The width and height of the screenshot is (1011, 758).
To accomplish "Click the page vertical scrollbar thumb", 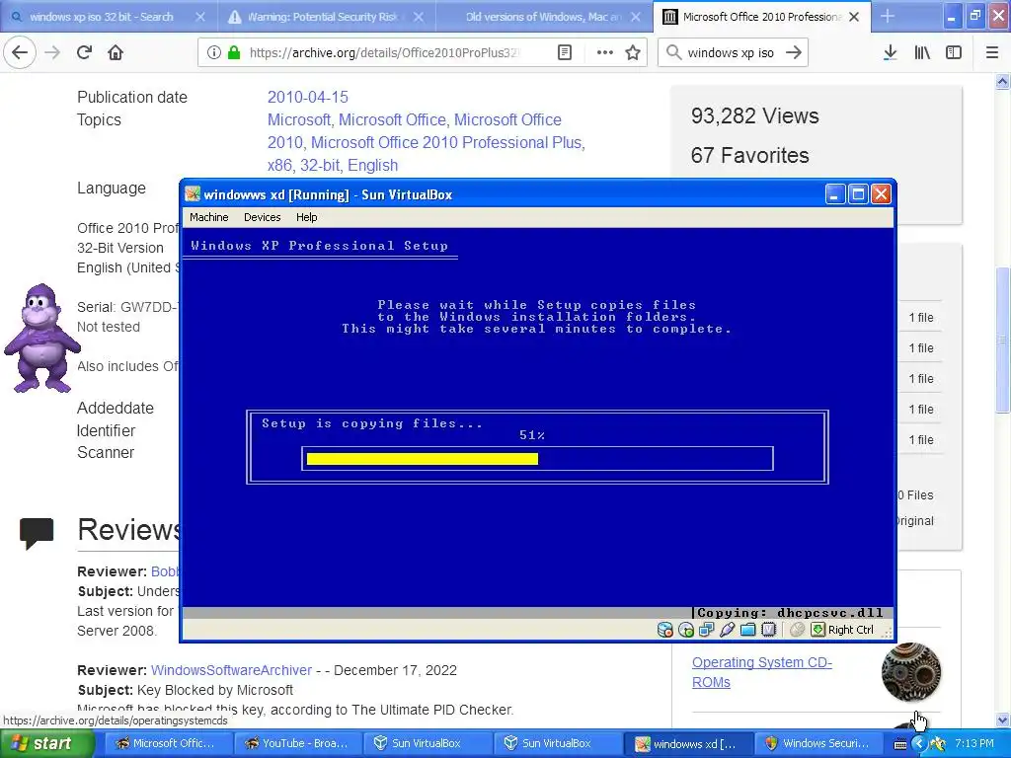I will click(1003, 340).
